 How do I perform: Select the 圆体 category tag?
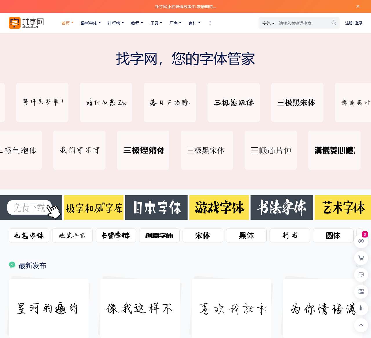click(333, 235)
